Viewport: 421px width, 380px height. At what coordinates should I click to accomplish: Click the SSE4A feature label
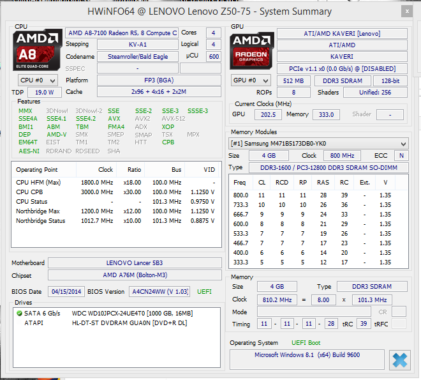(28, 119)
